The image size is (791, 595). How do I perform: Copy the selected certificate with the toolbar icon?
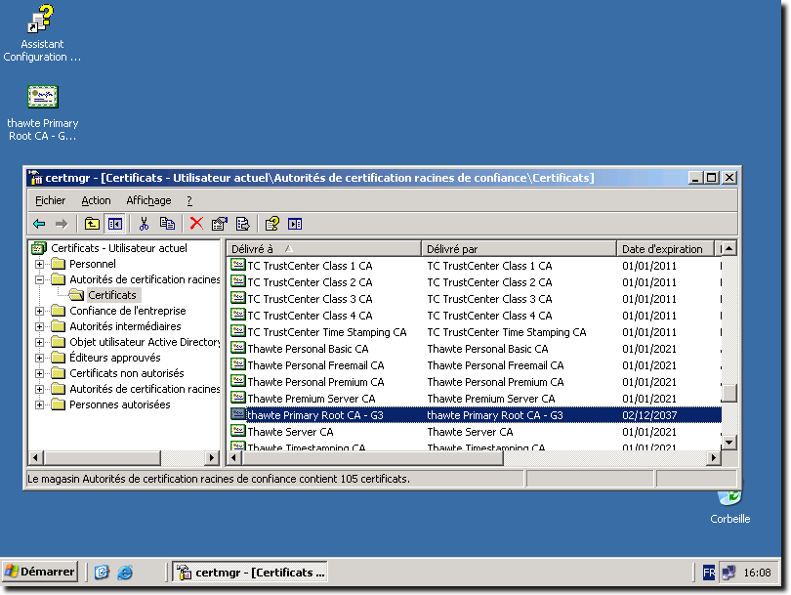click(x=167, y=224)
